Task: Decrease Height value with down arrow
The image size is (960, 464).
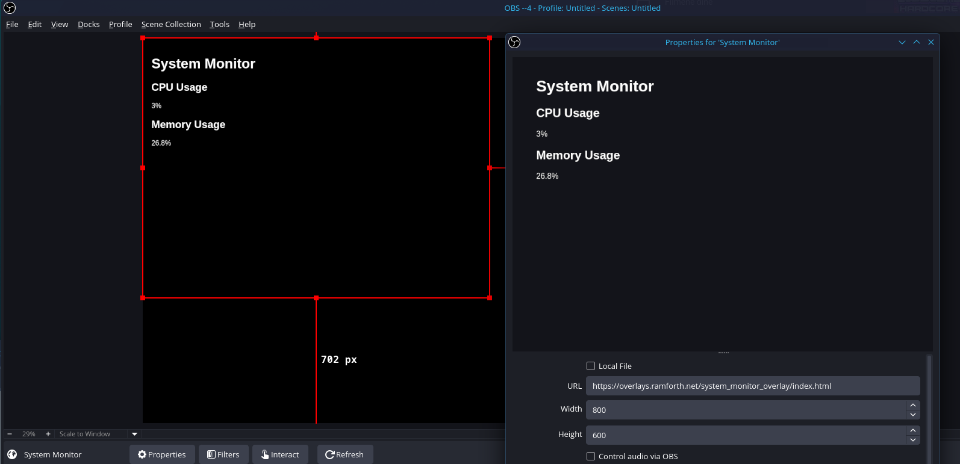Action: [913, 440]
